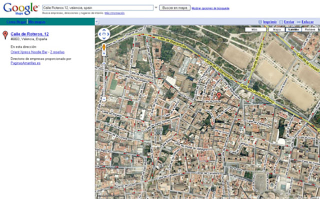Image resolution: width=320 pixels, height=199 pixels.
Task: Click the center of the pan control
Action: pos(104,34)
